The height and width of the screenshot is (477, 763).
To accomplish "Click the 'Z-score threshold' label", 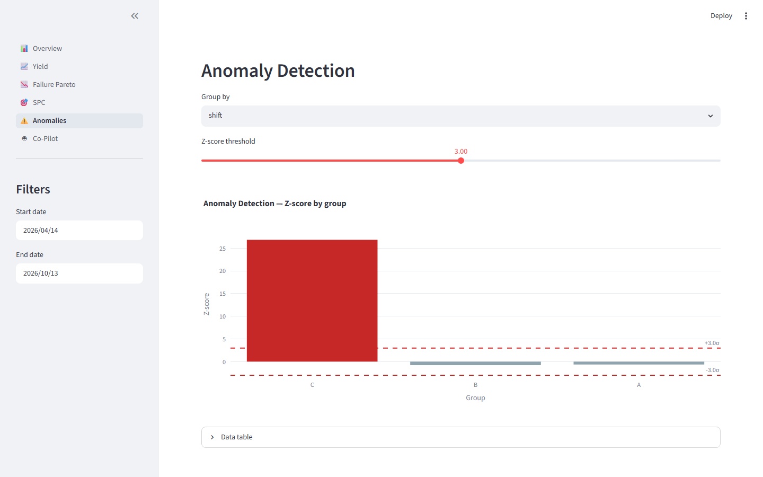I will 228,141.
